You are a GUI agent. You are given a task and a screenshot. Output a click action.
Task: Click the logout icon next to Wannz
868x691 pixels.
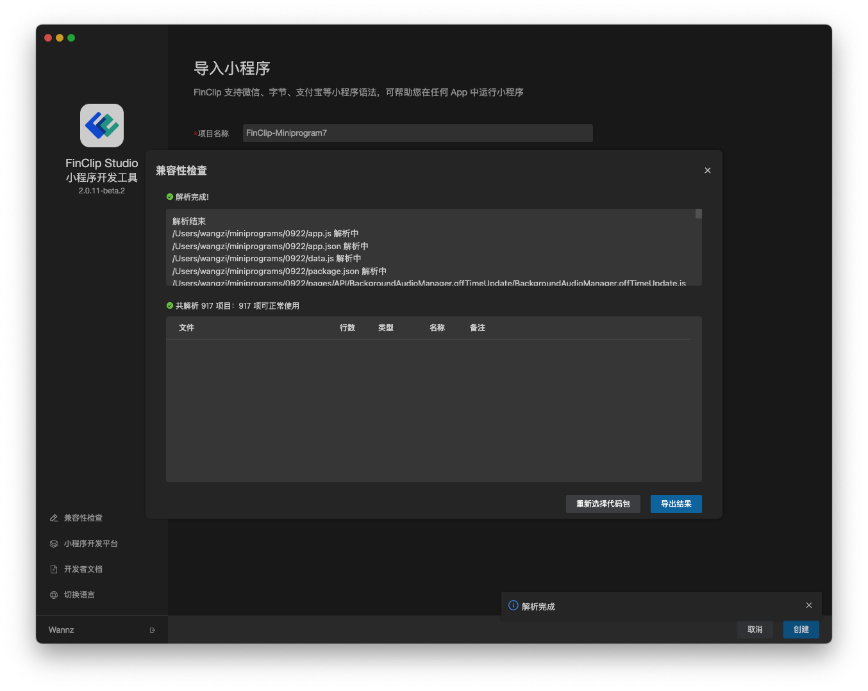point(153,630)
